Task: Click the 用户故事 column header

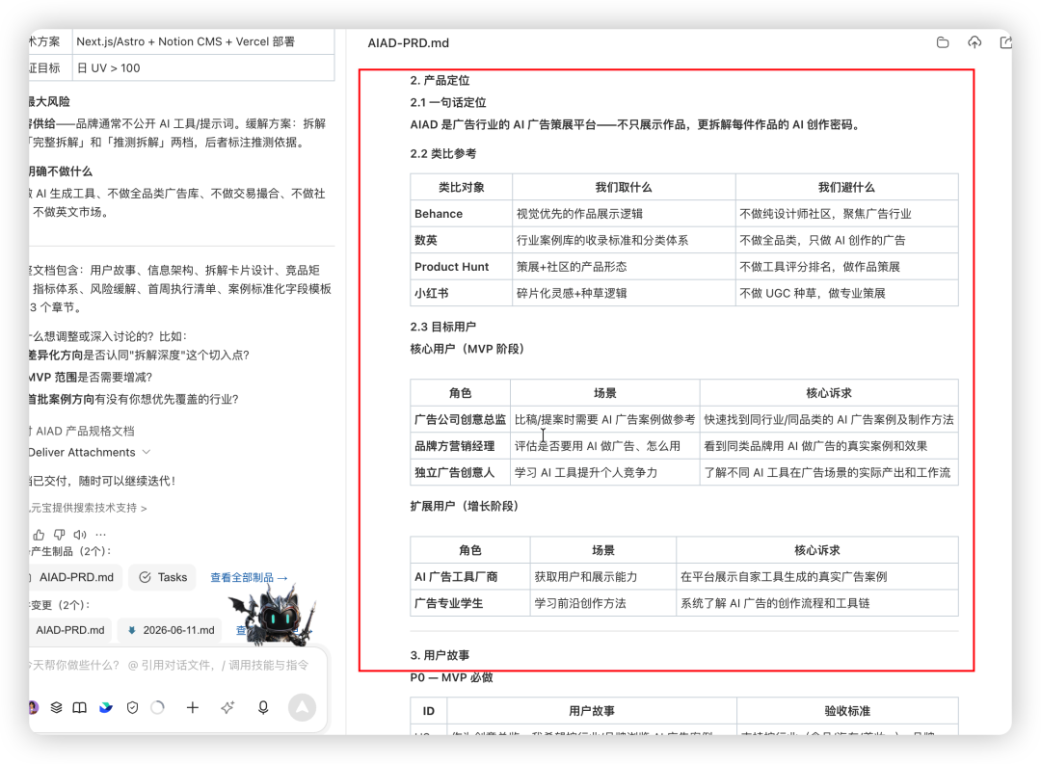Action: pos(592,711)
